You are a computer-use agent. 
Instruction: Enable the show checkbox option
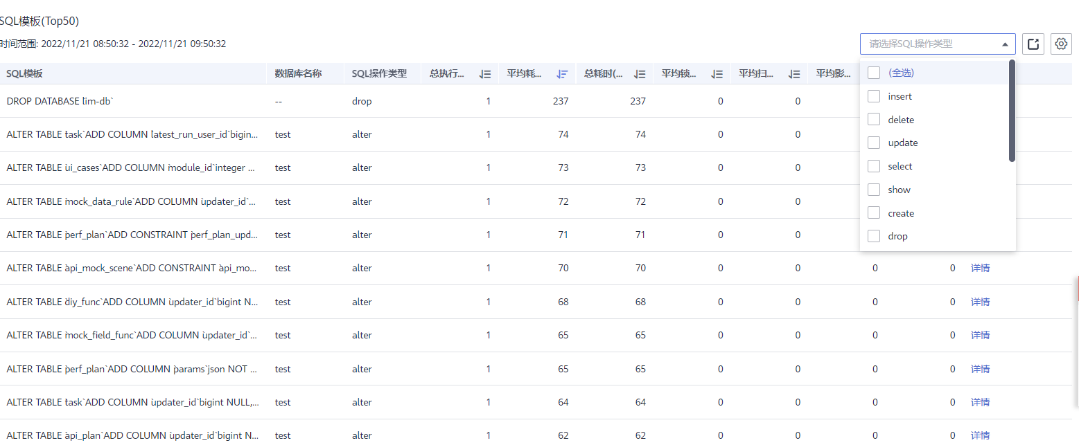pyautogui.click(x=874, y=190)
